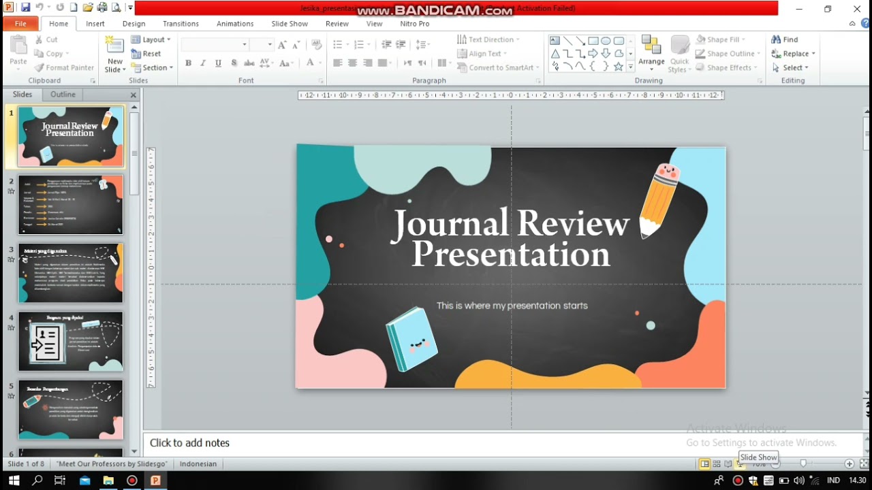Apply Bold formatting
Viewport: 872px width, 490px height.
tap(188, 63)
